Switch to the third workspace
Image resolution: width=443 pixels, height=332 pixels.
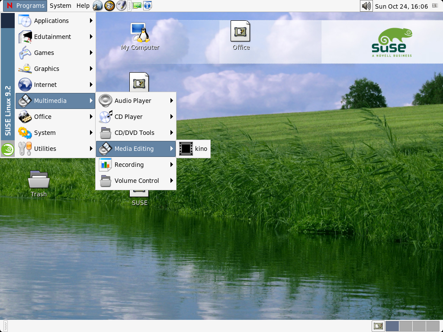(419, 326)
